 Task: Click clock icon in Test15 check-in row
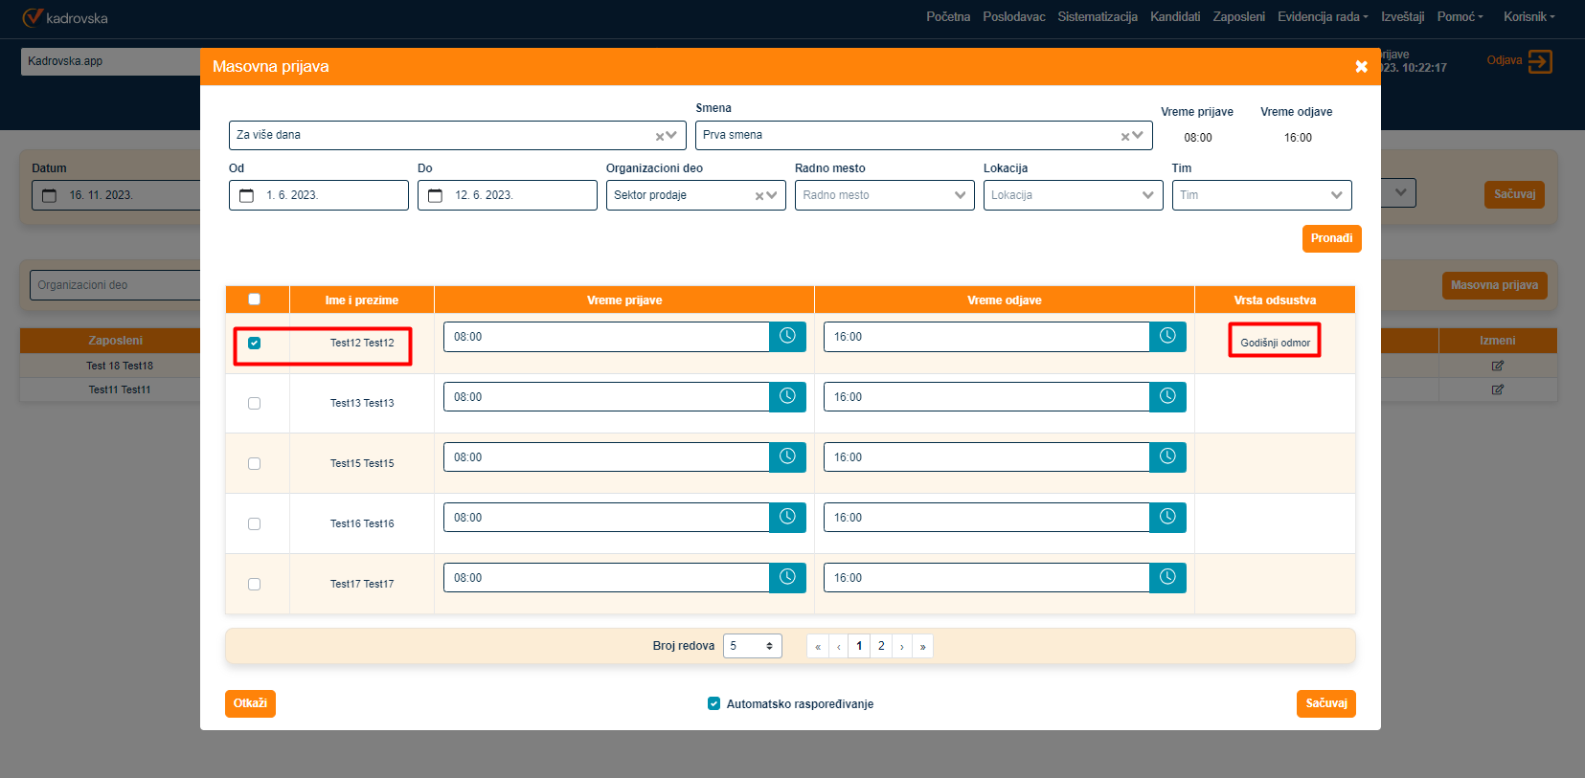[x=787, y=457]
